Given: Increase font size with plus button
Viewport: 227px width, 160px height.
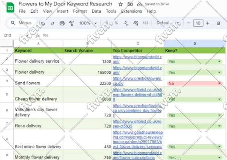Looking at the screenshot, I should coord(208,23).
